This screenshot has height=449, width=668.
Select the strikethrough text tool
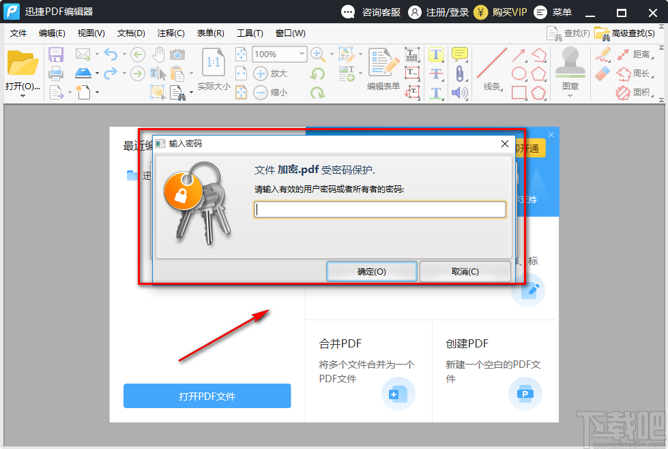pos(435,73)
